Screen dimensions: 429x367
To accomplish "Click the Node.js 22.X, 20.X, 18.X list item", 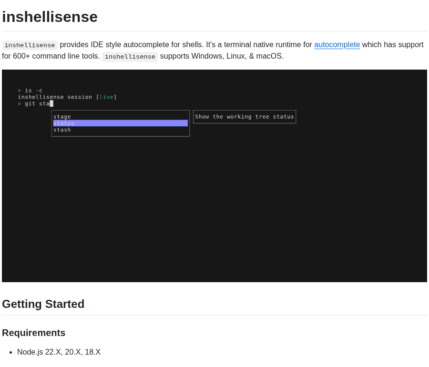I will tap(59, 352).
